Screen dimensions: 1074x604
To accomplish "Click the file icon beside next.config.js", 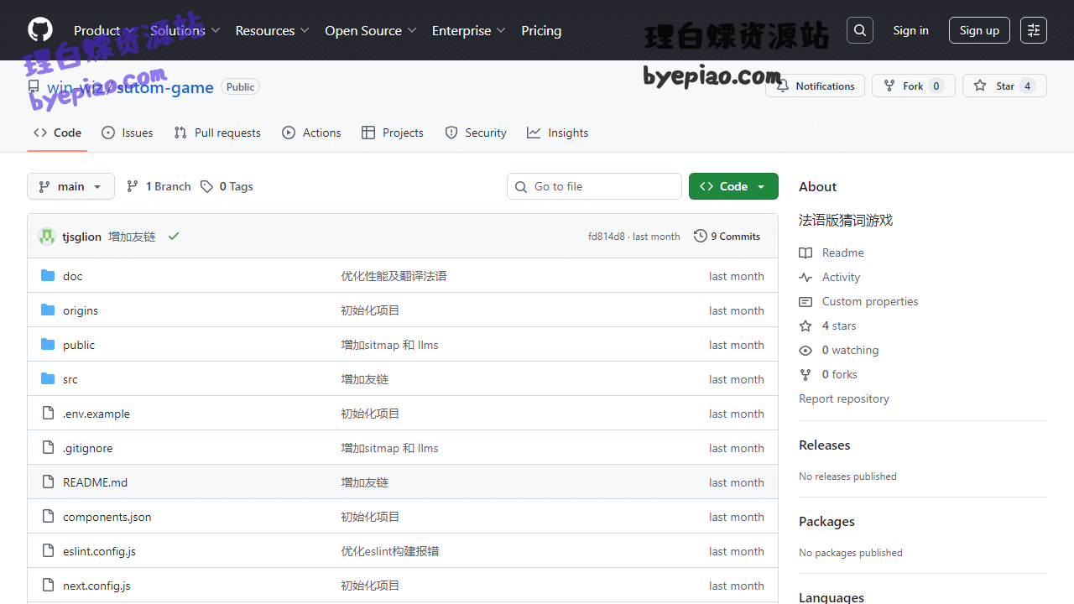I will click(48, 586).
